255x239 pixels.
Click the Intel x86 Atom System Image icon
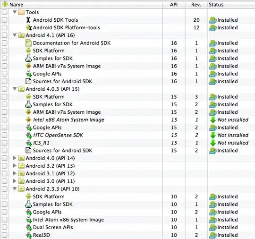pos(28,120)
